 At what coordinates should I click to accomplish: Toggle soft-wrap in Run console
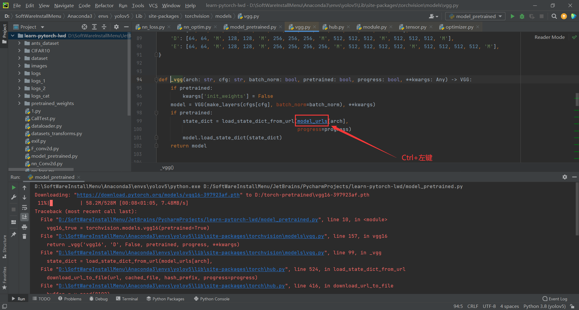[24, 207]
